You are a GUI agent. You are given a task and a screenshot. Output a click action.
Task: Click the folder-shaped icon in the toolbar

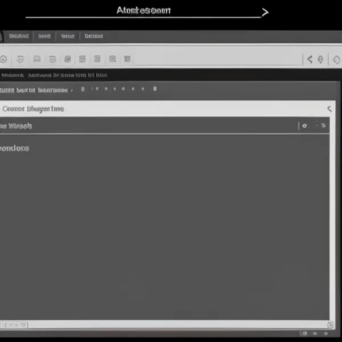tap(37, 59)
